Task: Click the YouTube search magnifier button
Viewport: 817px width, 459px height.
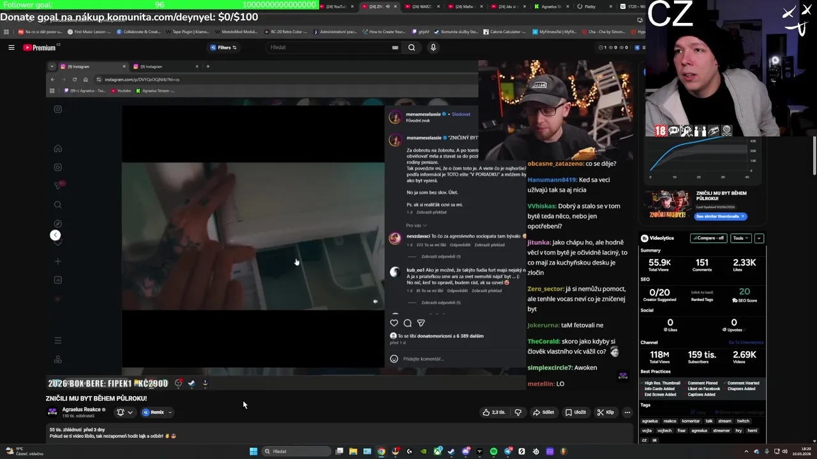Action: click(412, 47)
